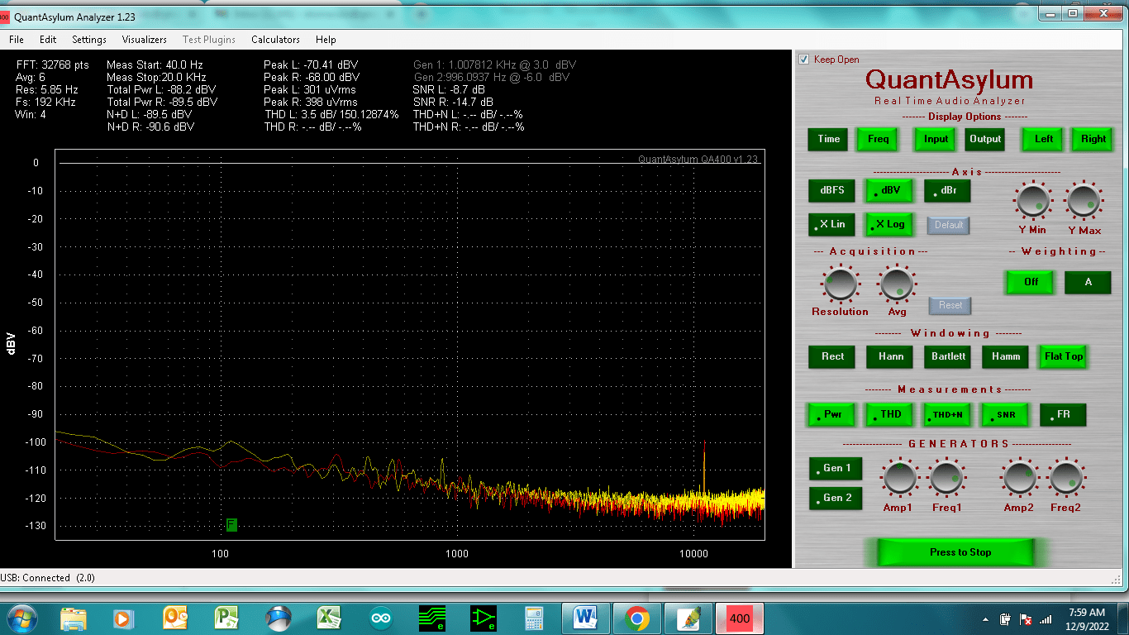1129x635 pixels.
Task: Open the Edit menu
Action: click(x=48, y=40)
